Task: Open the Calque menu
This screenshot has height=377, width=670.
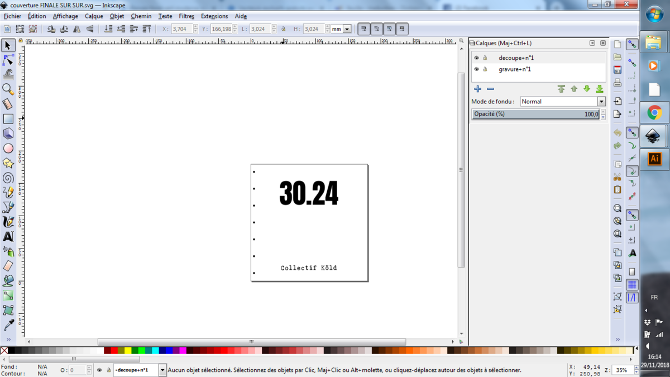Action: tap(94, 16)
